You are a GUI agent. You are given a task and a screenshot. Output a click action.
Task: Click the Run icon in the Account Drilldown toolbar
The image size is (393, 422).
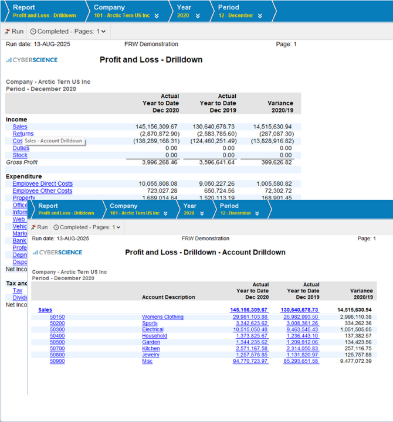pyautogui.click(x=34, y=227)
